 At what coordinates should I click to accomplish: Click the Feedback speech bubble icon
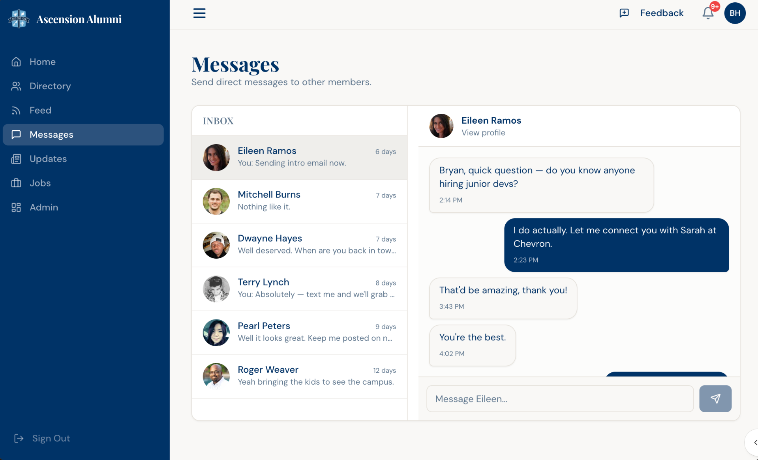[624, 13]
